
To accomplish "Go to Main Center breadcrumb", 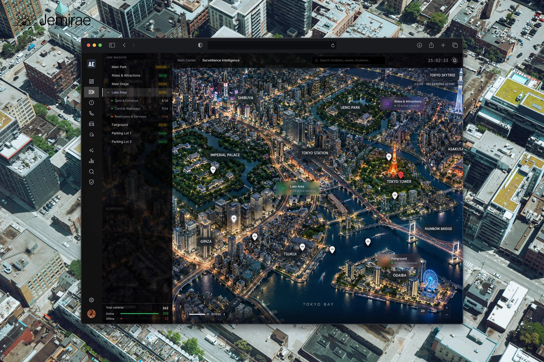I will [186, 60].
